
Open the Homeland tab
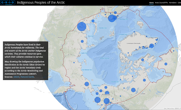pyautogui.click(x=173, y=3)
